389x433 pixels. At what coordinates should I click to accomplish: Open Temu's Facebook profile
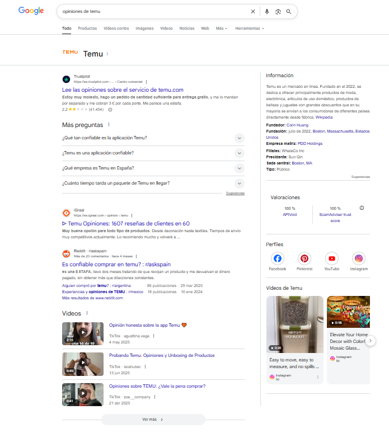pyautogui.click(x=278, y=258)
